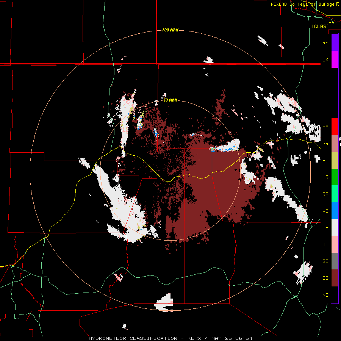
Task: Click the DS legend label
Action: [325, 228]
